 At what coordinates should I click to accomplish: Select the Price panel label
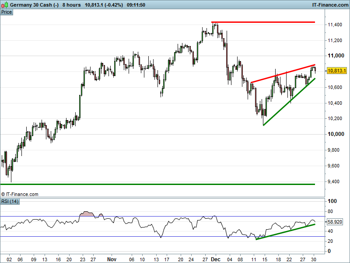pos(7,12)
